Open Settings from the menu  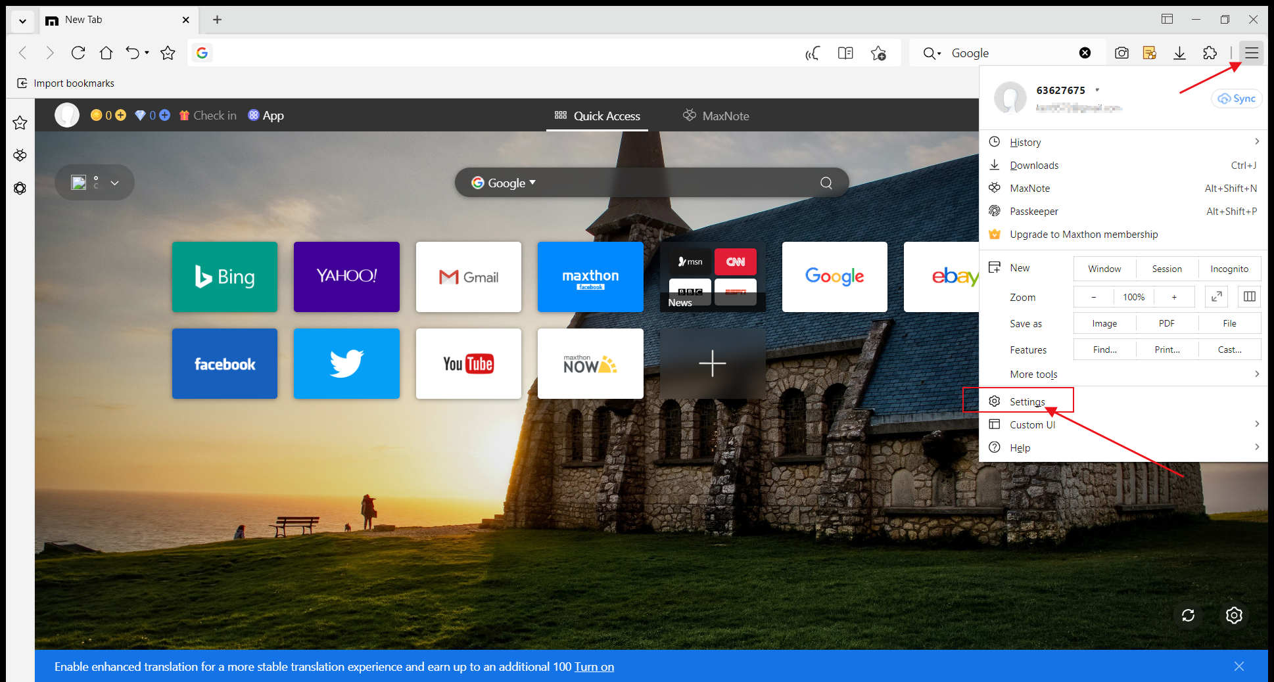pyautogui.click(x=1027, y=401)
